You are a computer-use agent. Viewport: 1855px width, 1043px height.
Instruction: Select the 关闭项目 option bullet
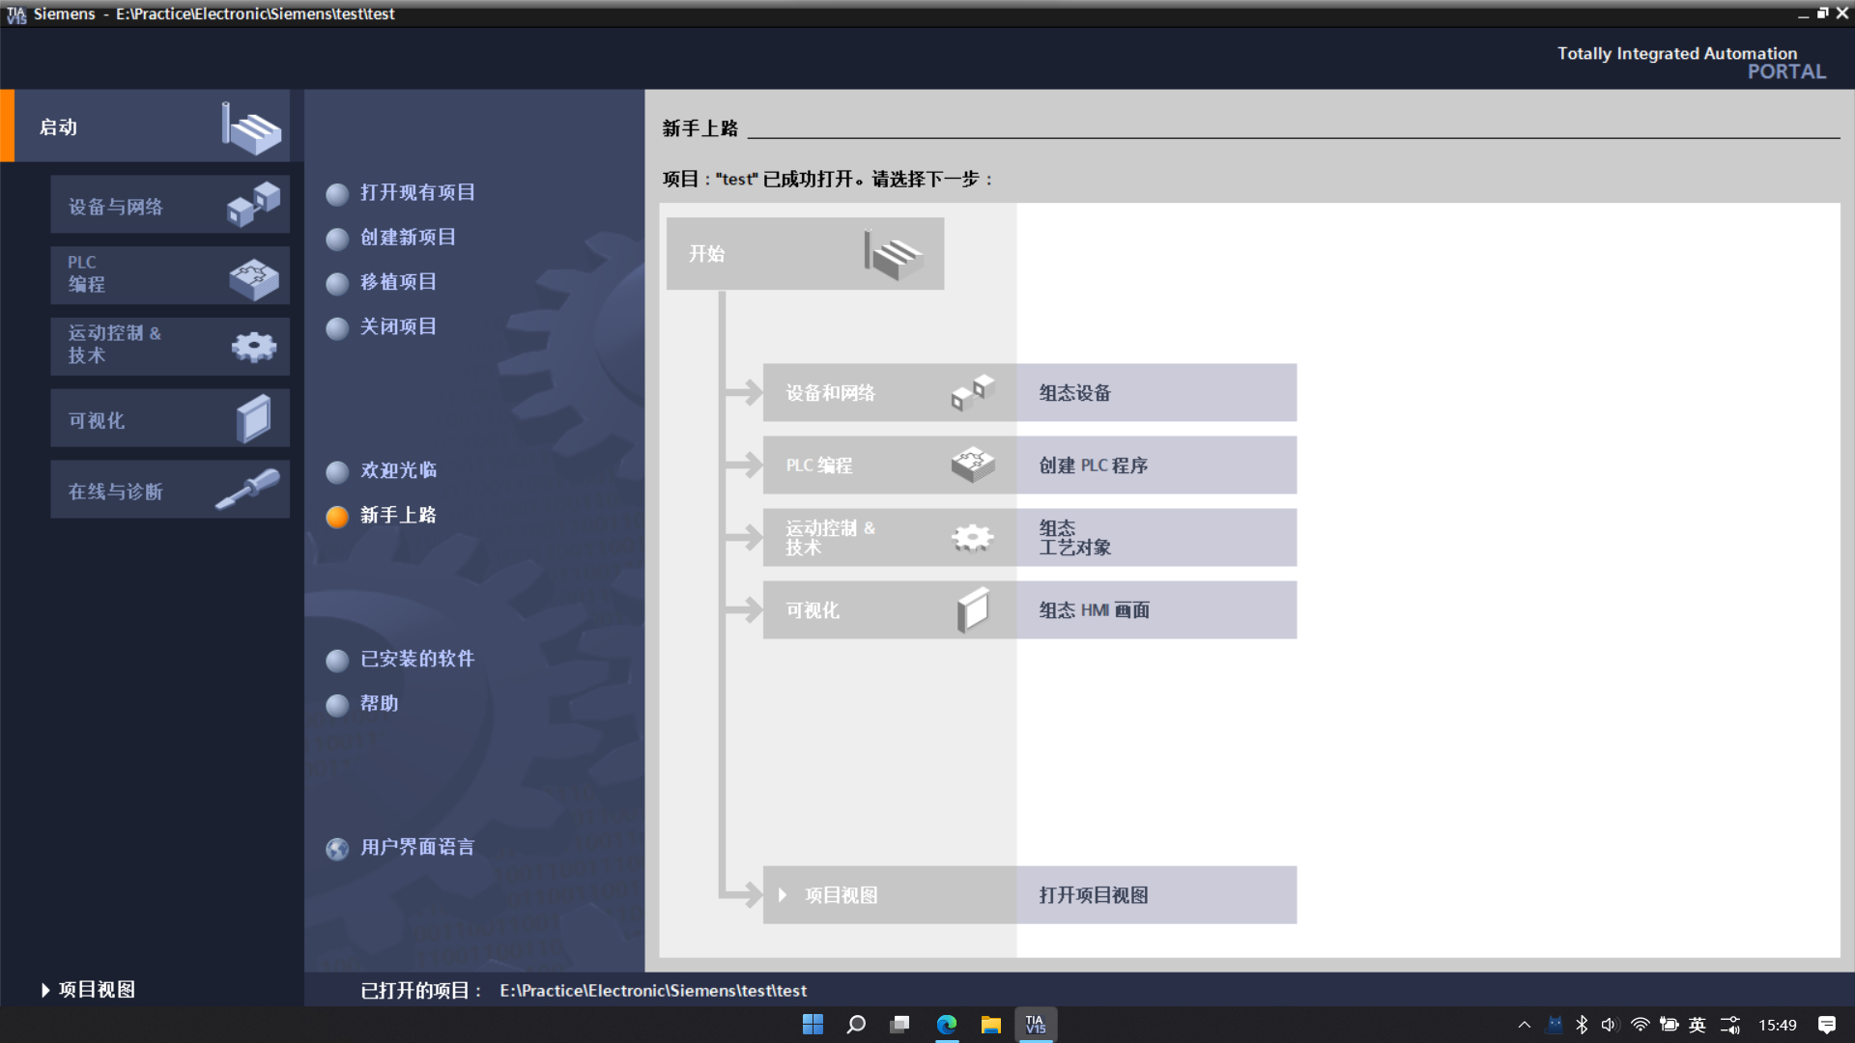click(337, 329)
